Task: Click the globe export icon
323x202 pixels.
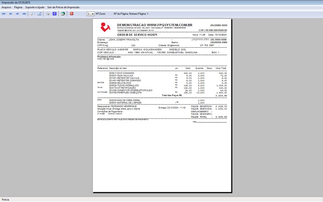Action: pos(63,14)
